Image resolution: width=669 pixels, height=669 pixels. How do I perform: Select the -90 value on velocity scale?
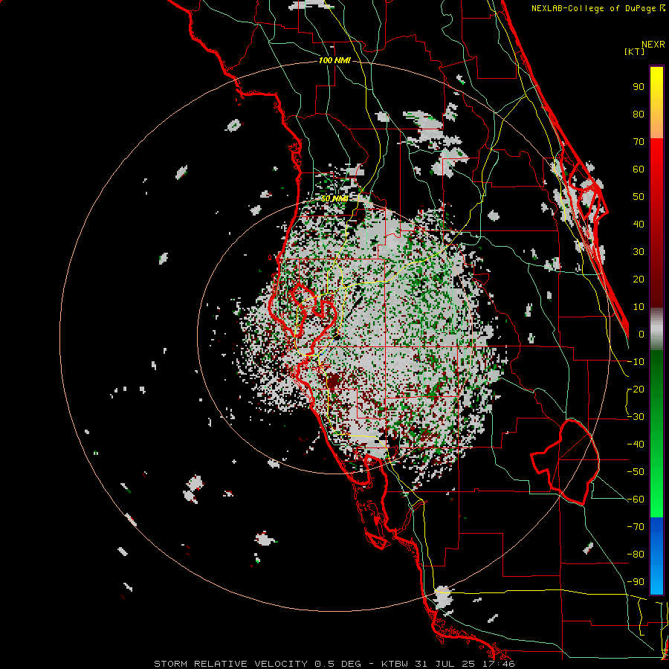tap(636, 582)
